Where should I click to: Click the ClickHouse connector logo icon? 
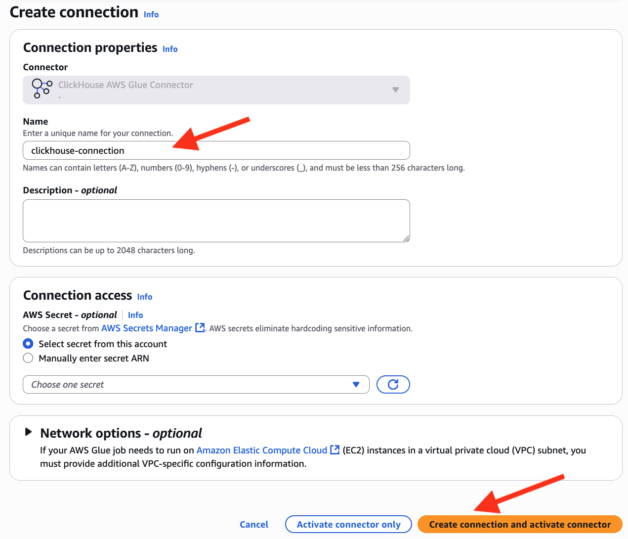tap(42, 88)
